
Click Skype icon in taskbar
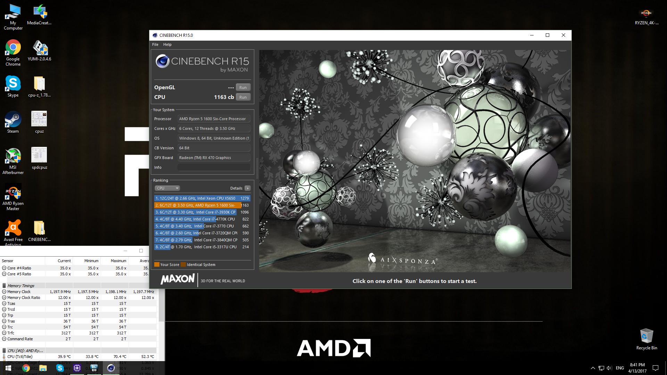coord(60,368)
